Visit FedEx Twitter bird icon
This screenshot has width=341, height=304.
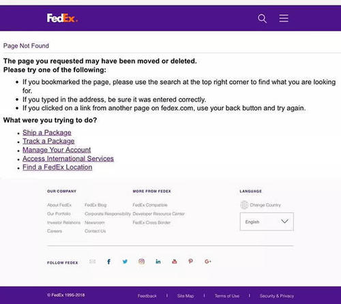point(125,262)
